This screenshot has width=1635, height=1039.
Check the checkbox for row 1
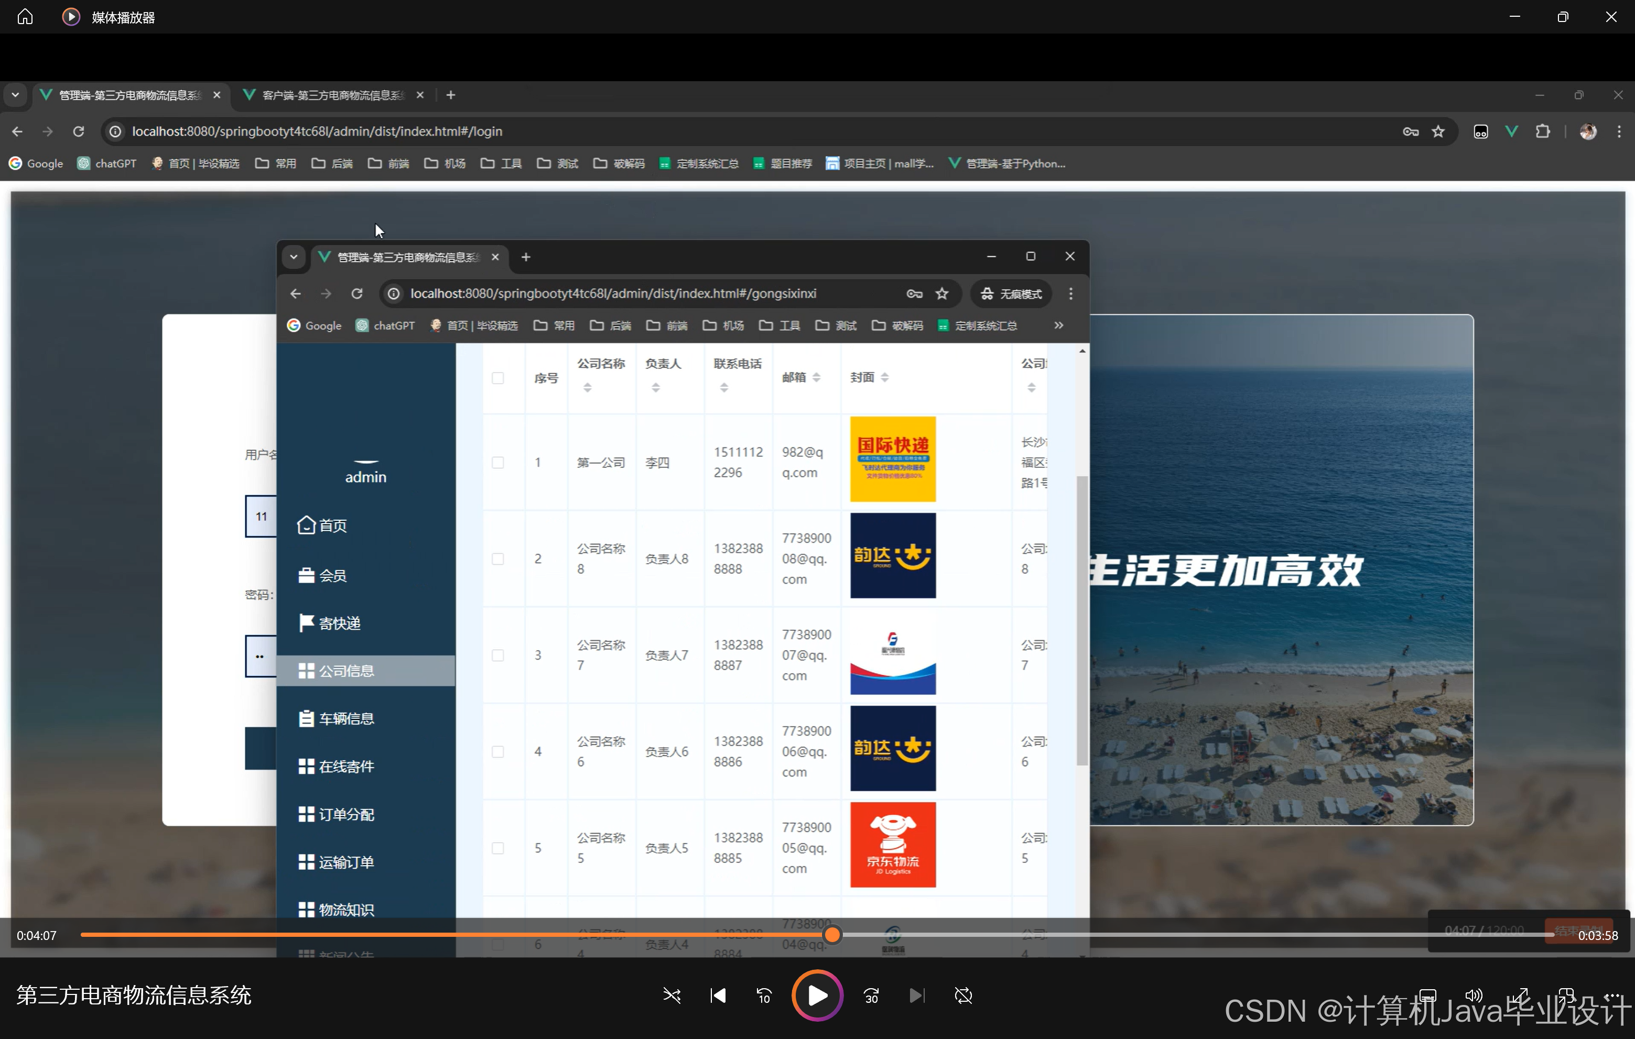point(497,463)
